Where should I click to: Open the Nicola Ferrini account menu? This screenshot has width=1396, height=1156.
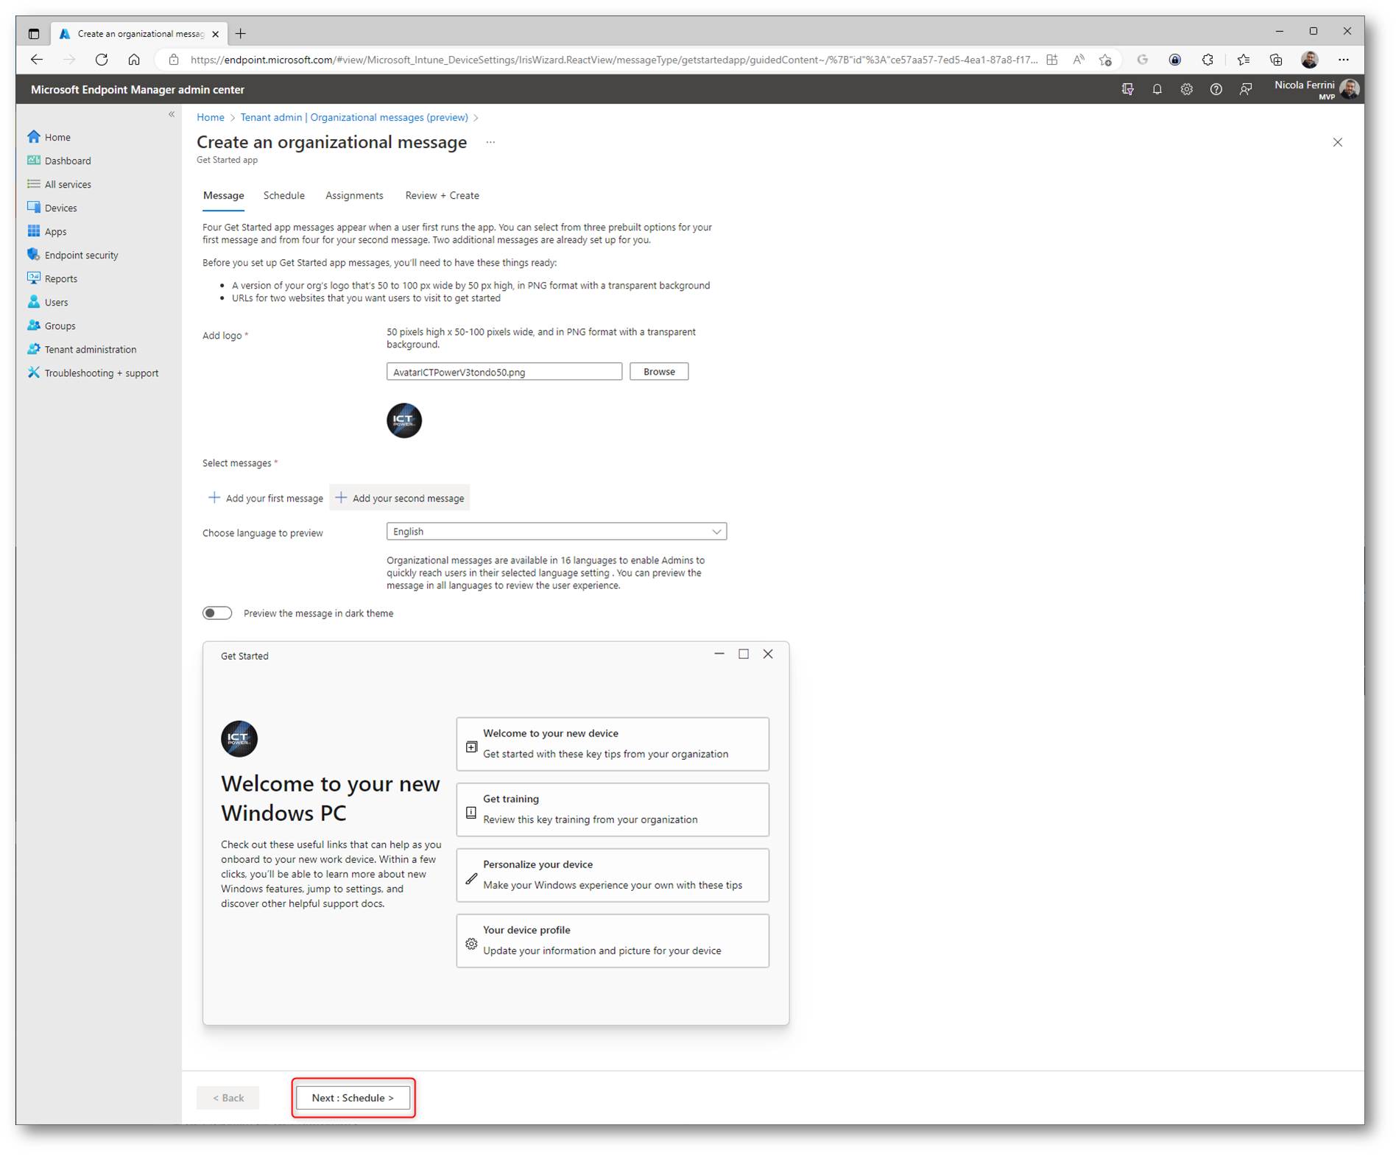click(x=1316, y=89)
